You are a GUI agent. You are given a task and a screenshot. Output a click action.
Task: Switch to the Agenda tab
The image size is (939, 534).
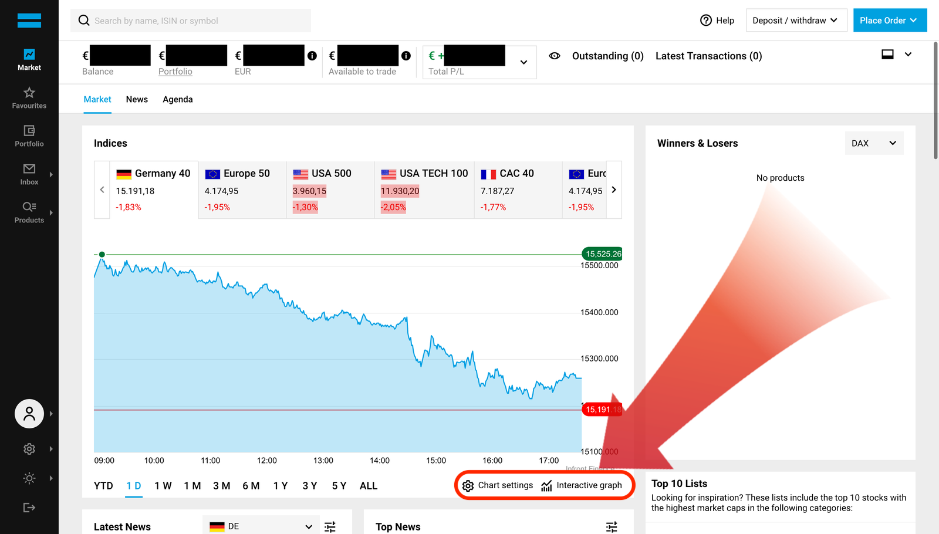coord(178,99)
